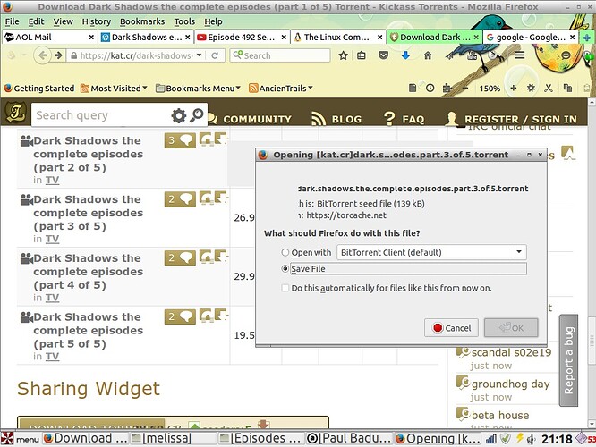Image resolution: width=596 pixels, height=447 pixels.
Task: Switch to melissa window in taskbar
Action: (173, 439)
